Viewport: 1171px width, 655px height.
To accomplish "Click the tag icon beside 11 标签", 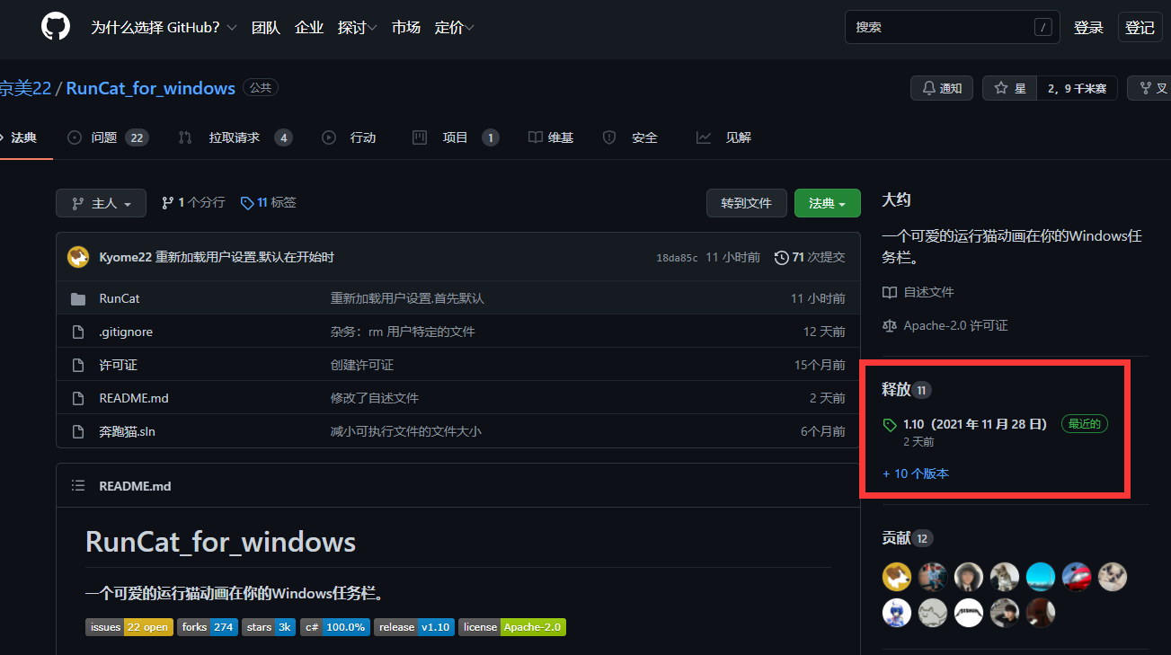I will [247, 202].
